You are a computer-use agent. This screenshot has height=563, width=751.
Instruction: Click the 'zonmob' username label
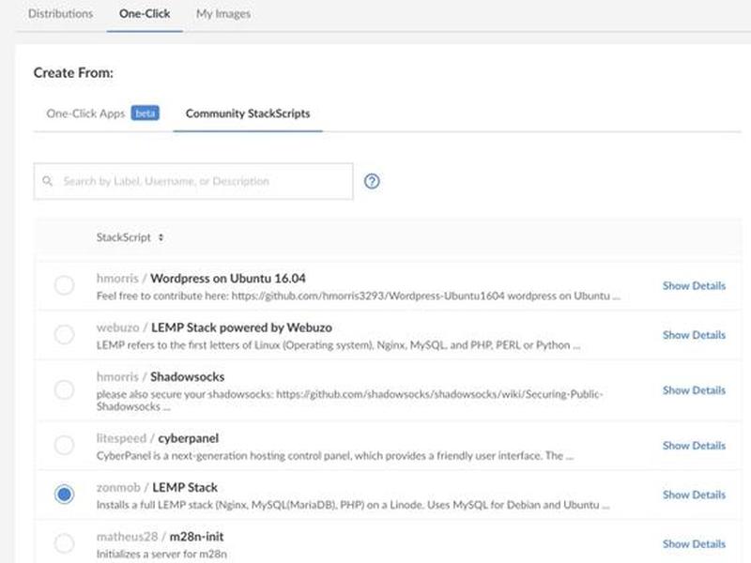[x=118, y=487]
